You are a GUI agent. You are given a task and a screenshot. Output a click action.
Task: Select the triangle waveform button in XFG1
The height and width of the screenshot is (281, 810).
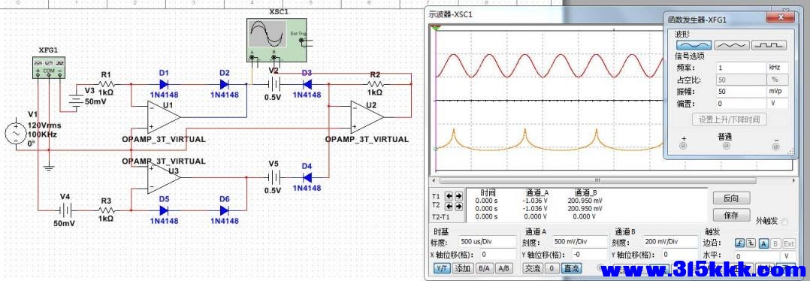732,45
